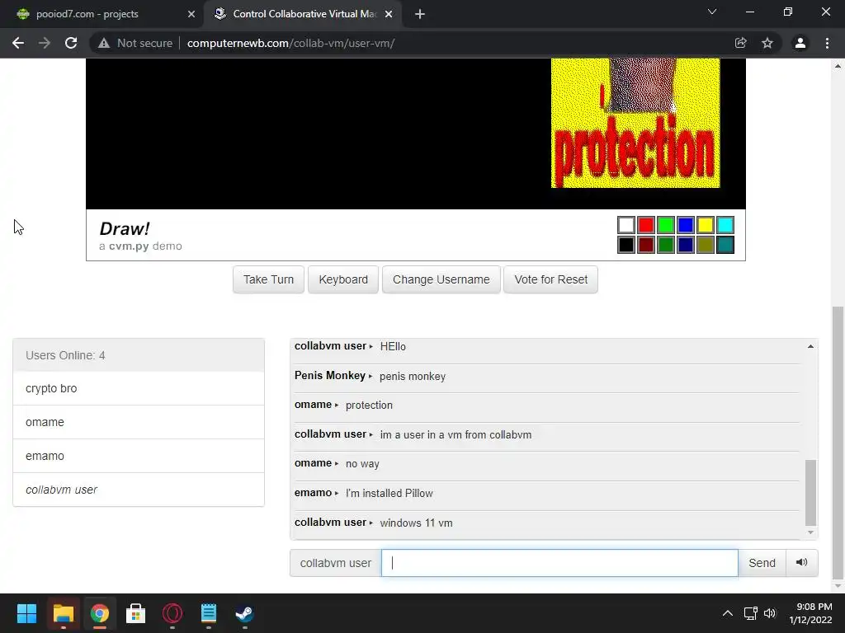Select user crypto bro in users list
845x633 pixels.
[x=139, y=388]
